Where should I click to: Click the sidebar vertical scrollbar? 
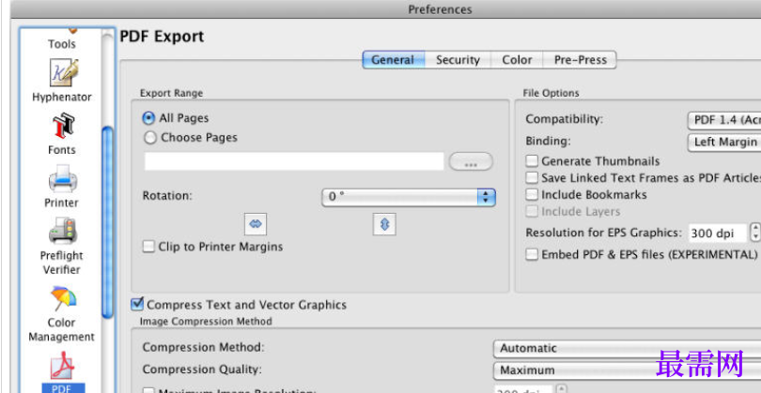pos(107,222)
